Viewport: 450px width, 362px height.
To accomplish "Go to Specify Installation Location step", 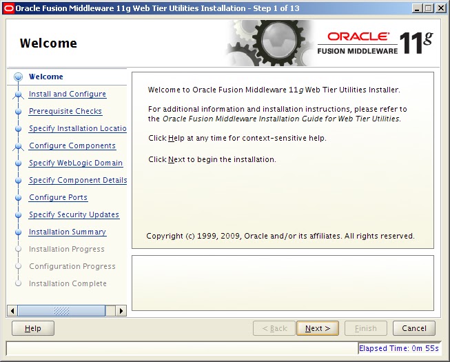I will (77, 128).
